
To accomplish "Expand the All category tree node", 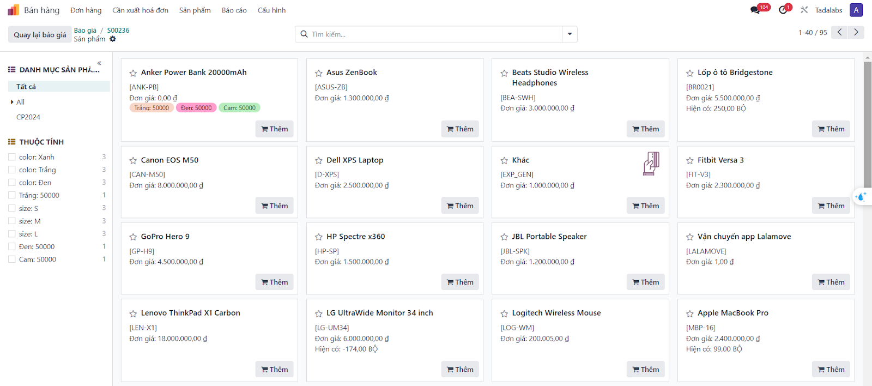I will [x=12, y=102].
